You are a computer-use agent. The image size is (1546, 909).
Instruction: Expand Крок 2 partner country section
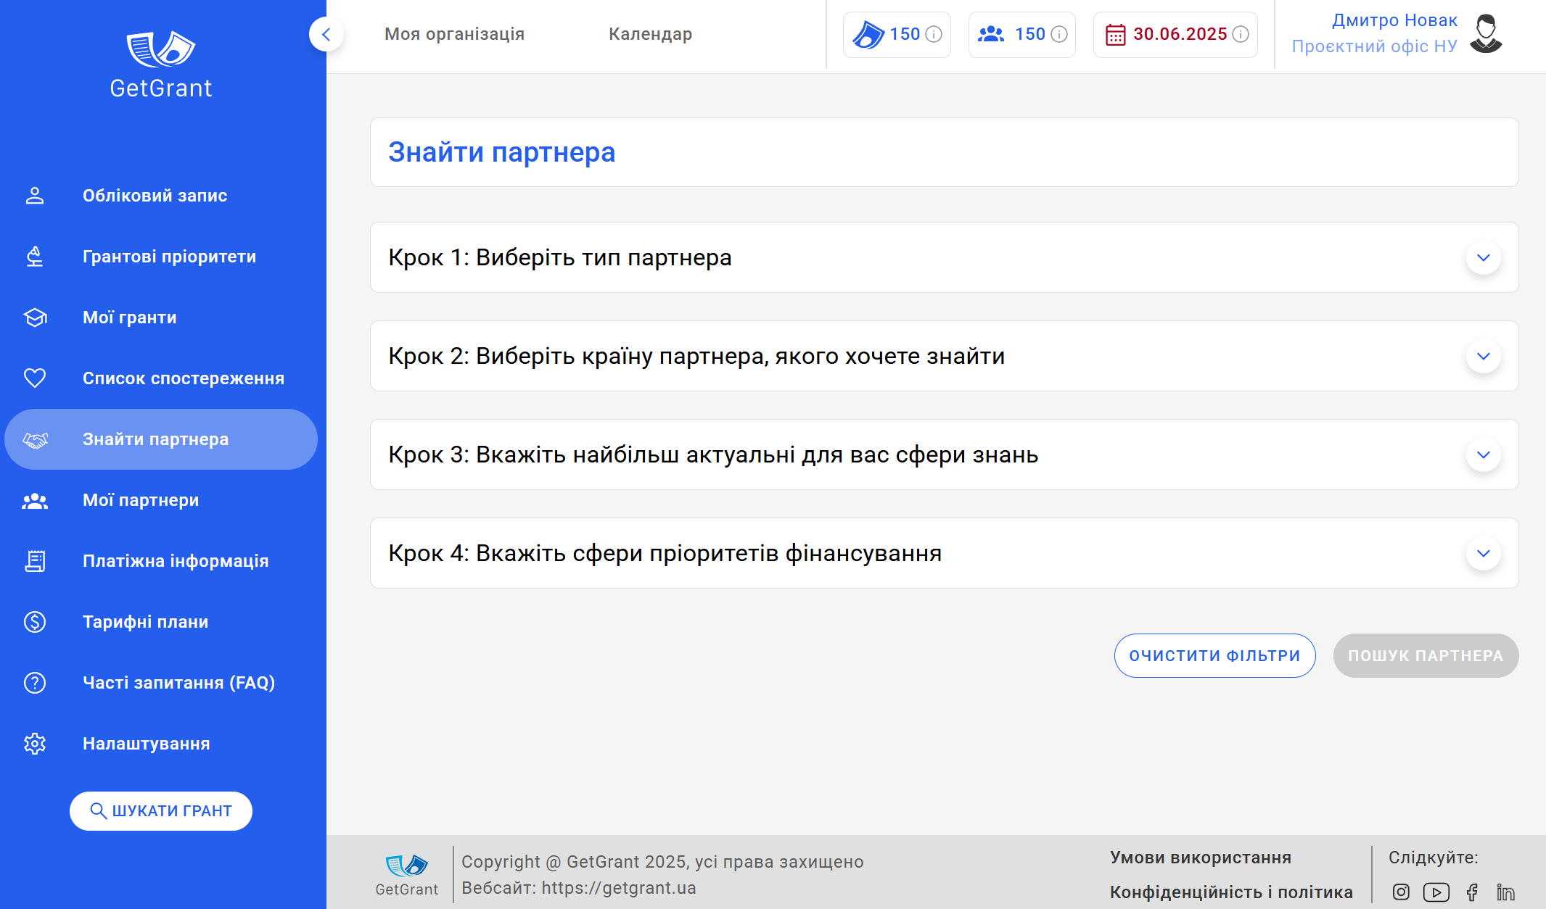coord(1483,356)
